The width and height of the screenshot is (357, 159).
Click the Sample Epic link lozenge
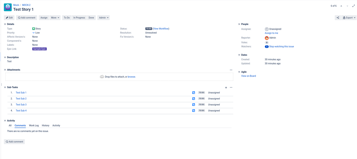click(x=40, y=49)
